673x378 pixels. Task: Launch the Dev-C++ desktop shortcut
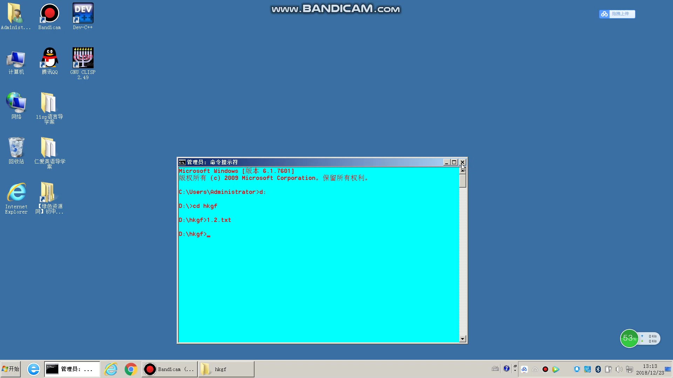click(x=83, y=16)
